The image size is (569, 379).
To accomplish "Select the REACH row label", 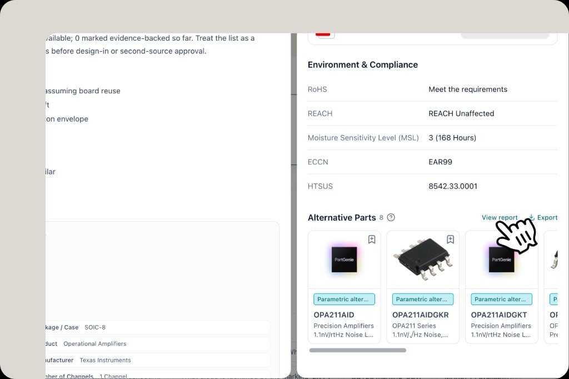I will point(320,113).
